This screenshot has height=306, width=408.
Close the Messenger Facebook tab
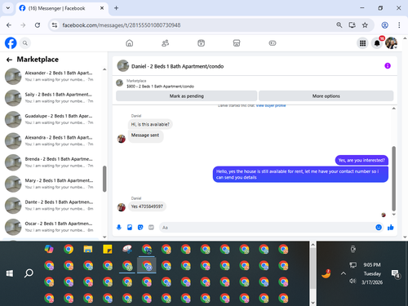[102, 8]
